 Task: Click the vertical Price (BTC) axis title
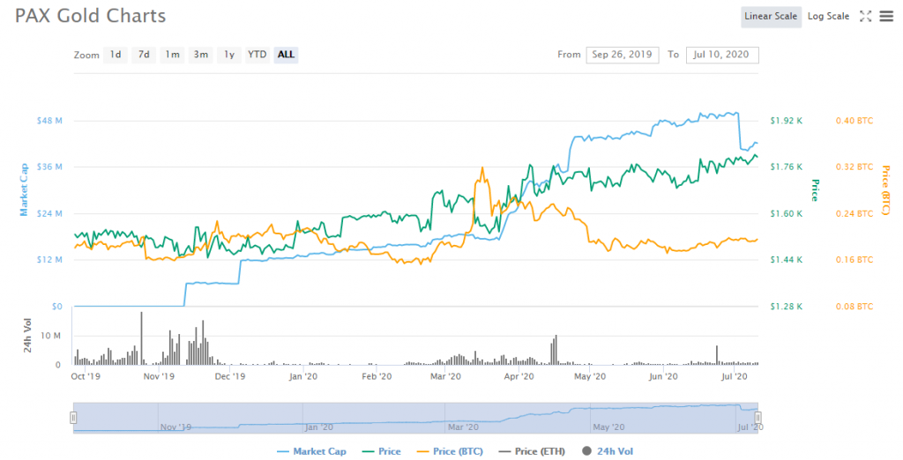[x=885, y=190]
